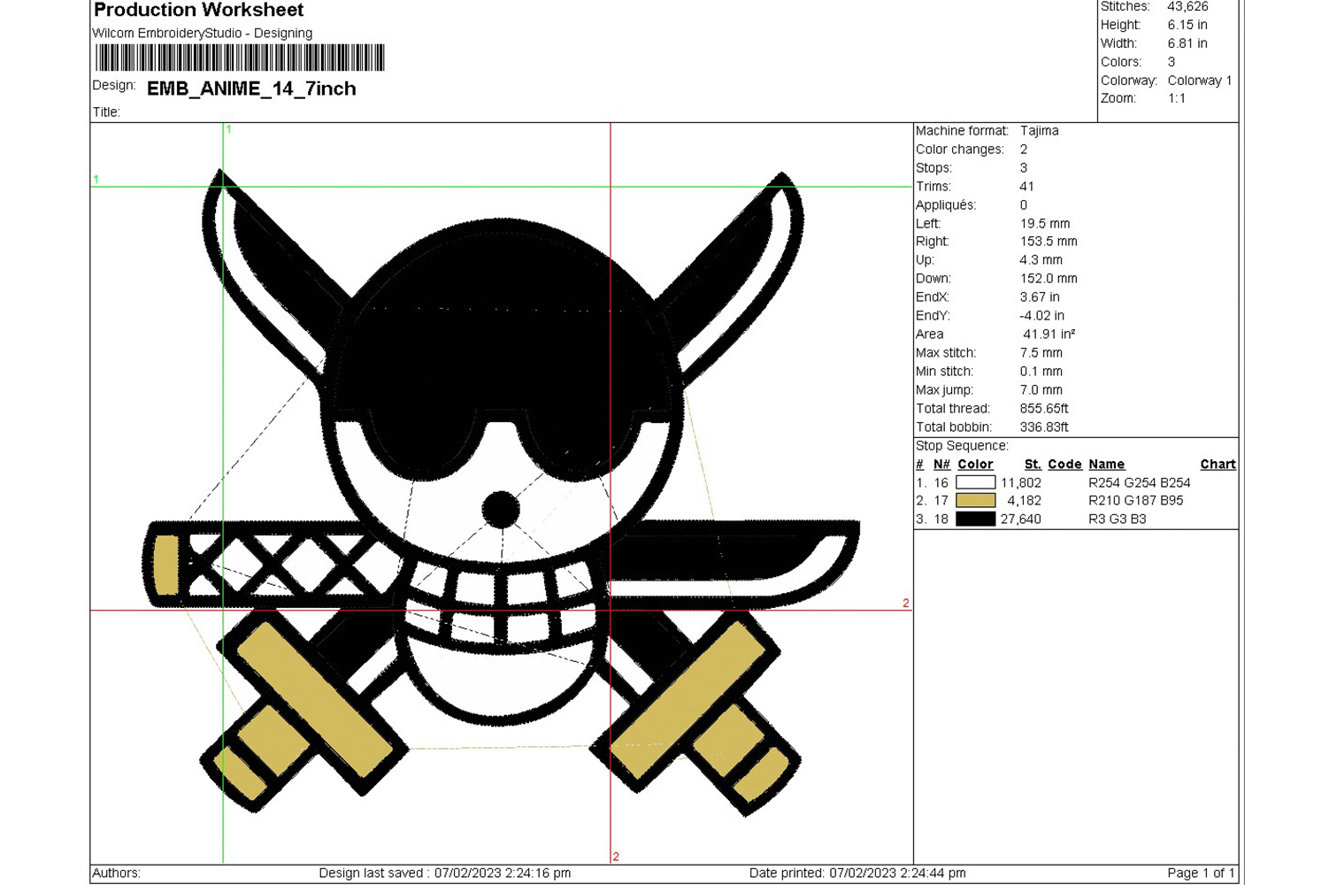
Task: Click the Title label in the header
Action: [x=106, y=112]
